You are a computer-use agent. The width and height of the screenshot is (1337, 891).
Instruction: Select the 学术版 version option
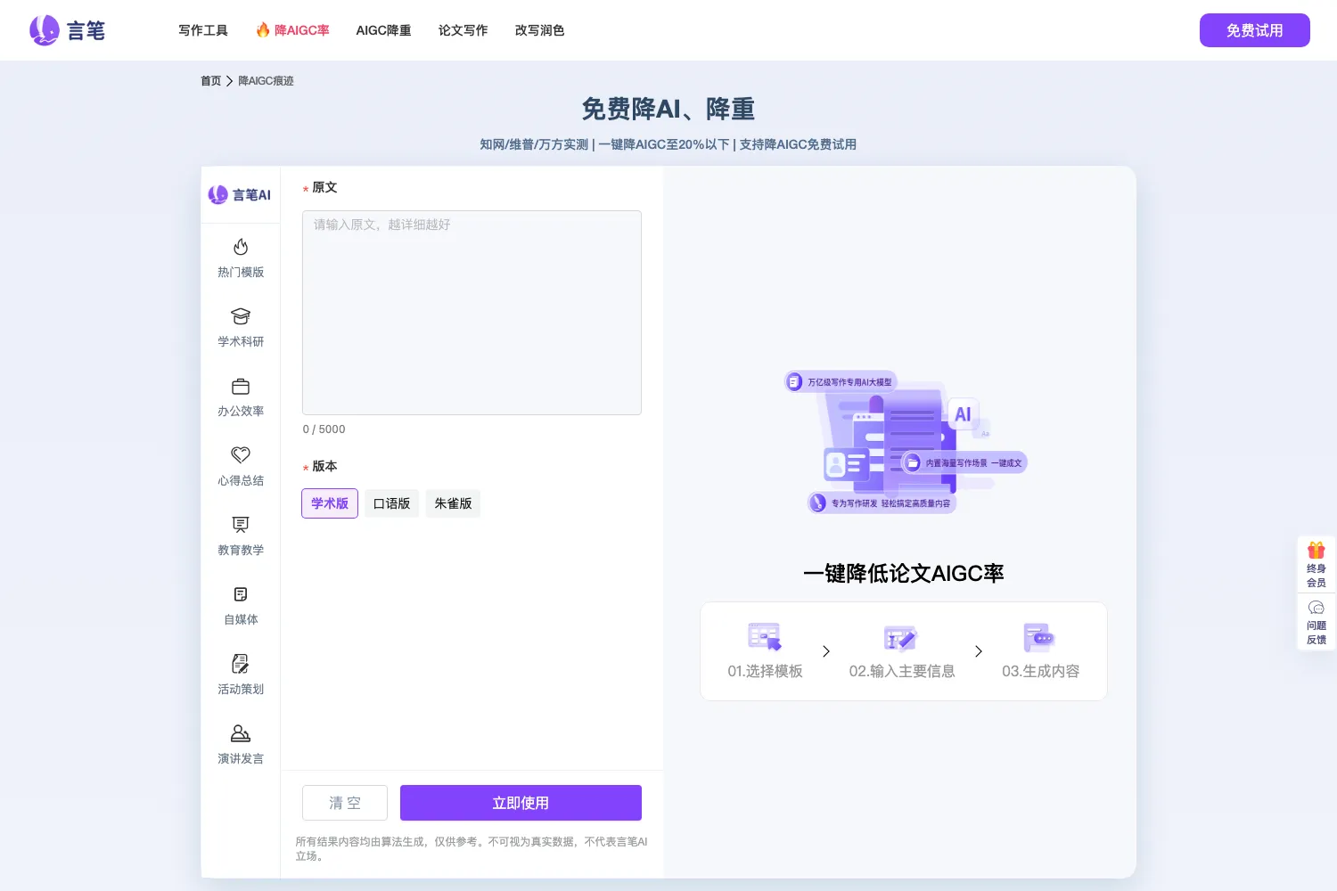tap(330, 503)
